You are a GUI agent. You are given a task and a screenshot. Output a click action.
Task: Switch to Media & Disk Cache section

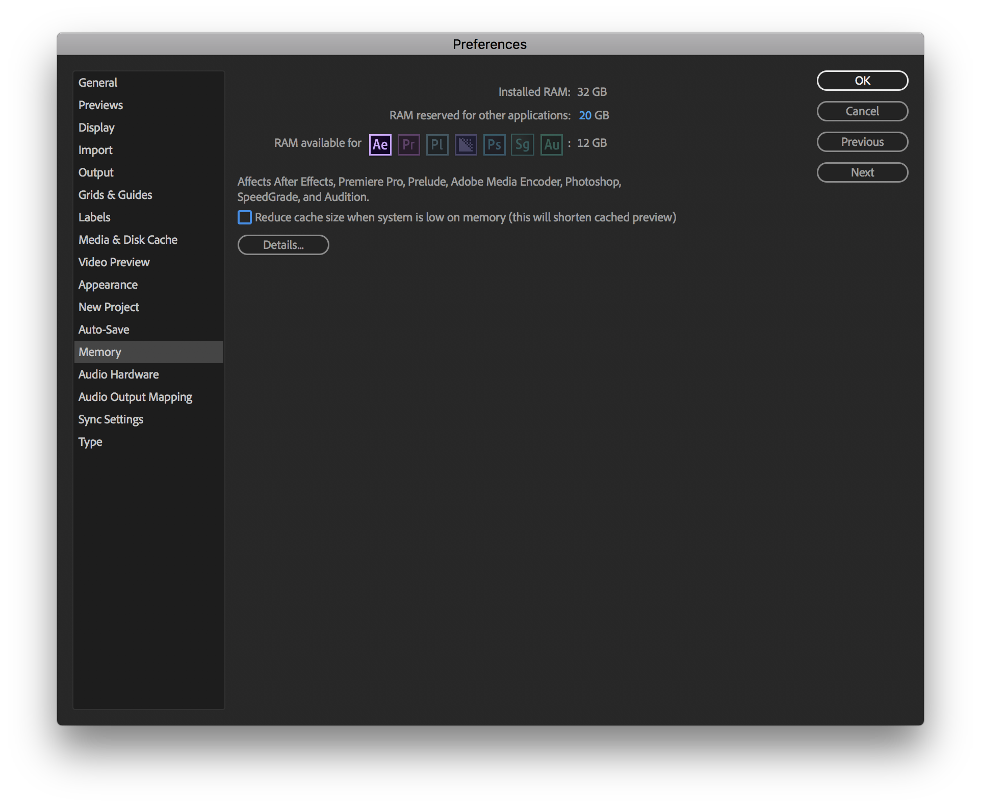click(128, 240)
